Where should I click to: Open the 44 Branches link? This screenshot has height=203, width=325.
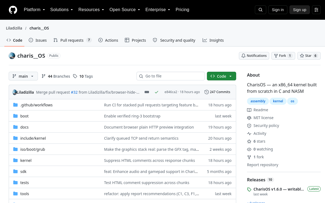point(56,76)
